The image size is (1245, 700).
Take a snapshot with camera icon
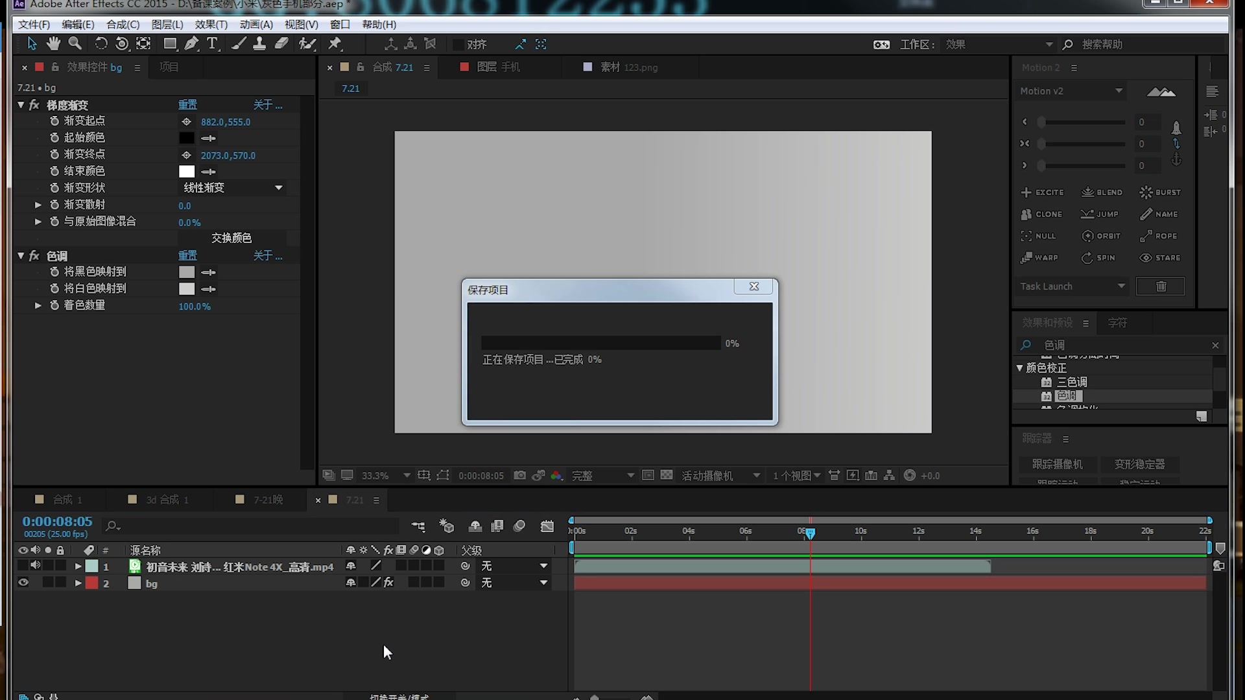coord(519,475)
